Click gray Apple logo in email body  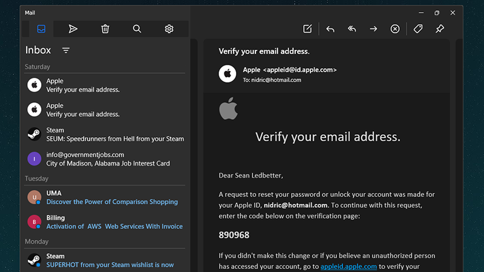pos(229,109)
